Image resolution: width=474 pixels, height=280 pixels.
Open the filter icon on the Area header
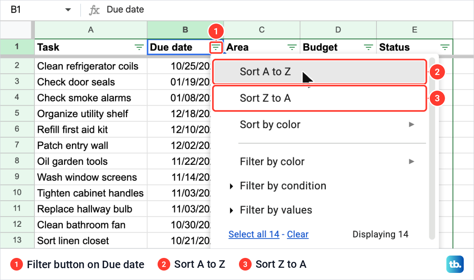tap(292, 47)
